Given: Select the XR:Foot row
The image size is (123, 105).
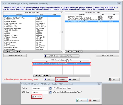Looking at the screenshot, I should tap(32, 39).
